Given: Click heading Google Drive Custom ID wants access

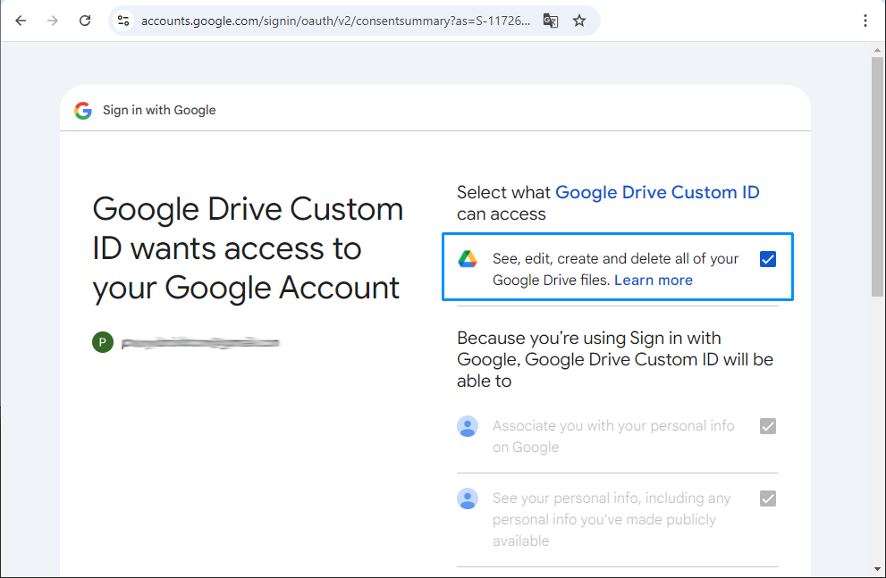Looking at the screenshot, I should (248, 248).
